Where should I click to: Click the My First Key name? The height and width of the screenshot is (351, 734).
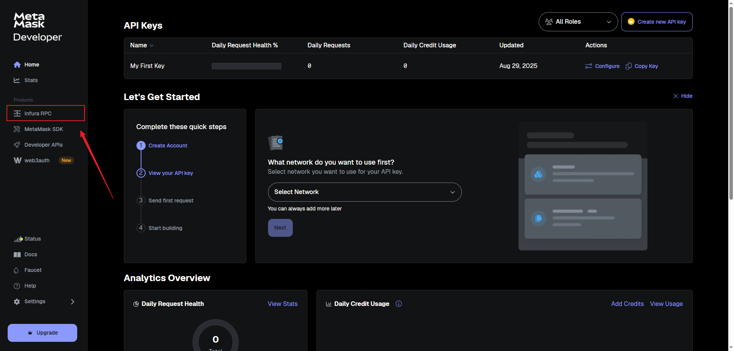pyautogui.click(x=147, y=66)
